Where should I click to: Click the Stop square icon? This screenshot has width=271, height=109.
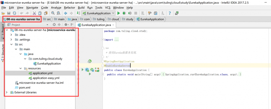(136, 13)
